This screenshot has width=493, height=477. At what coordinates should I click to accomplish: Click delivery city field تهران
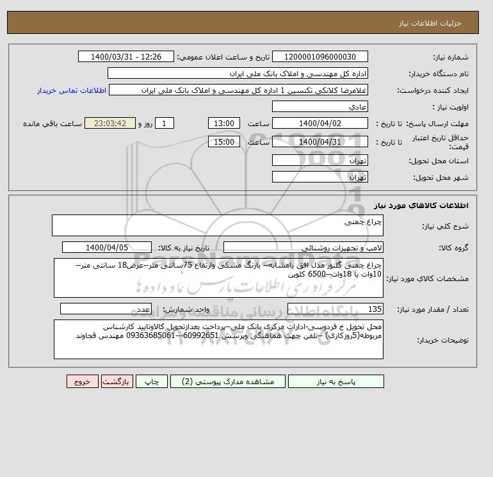pyautogui.click(x=319, y=177)
